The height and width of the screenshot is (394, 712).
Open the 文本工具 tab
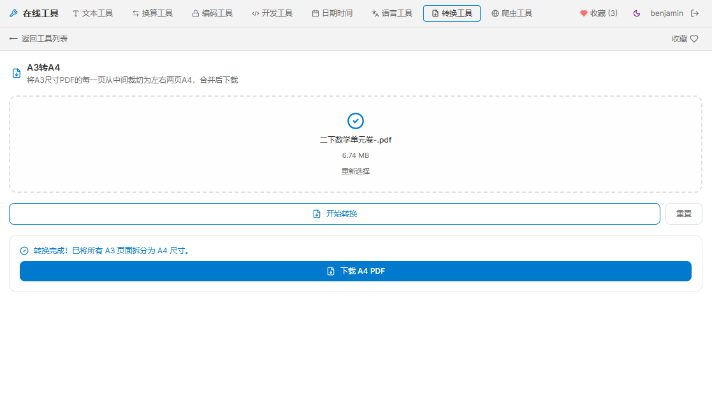[92, 13]
